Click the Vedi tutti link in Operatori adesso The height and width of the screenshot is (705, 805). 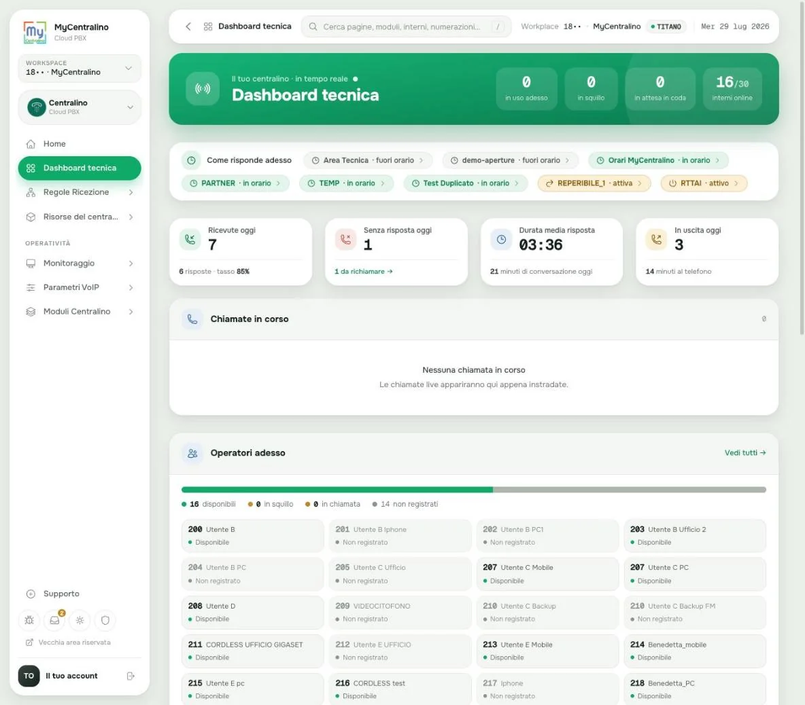(x=745, y=453)
